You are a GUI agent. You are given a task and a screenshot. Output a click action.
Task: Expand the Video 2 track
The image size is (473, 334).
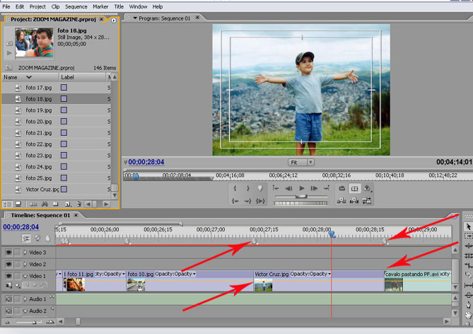(x=25, y=264)
